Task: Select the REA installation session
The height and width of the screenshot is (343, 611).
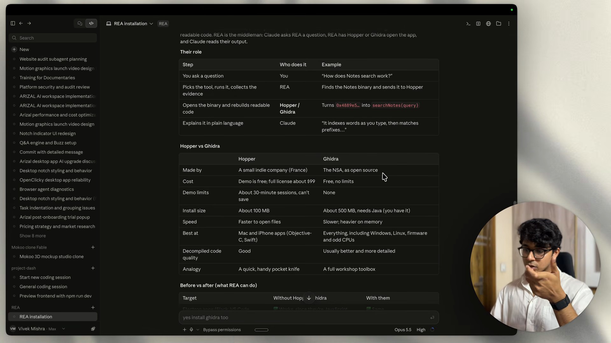Action: [x=53, y=317]
